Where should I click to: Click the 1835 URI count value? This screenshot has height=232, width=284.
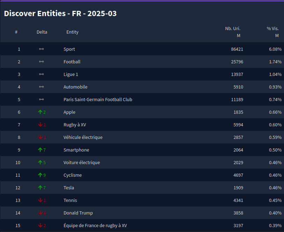coord(238,112)
